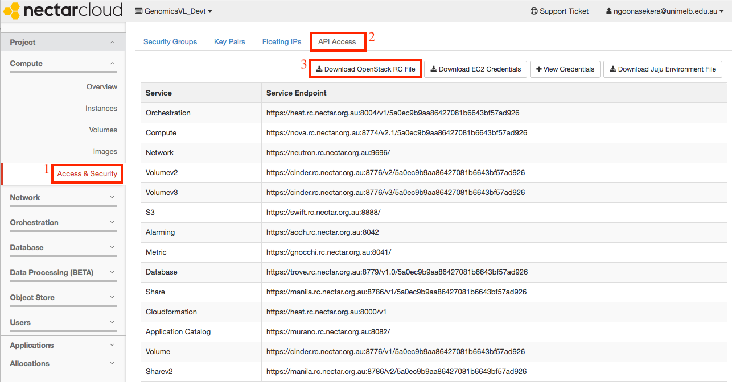Click the trove.rc.nectar.org.au:8779 endpoint URL
Viewport: 732px width, 382px height.
click(397, 272)
